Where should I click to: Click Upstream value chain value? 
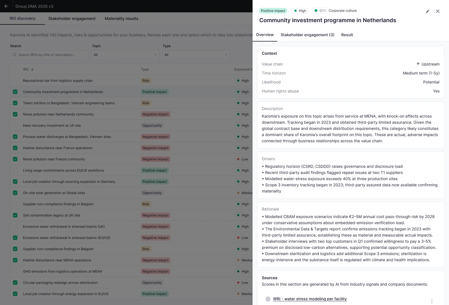428,64
